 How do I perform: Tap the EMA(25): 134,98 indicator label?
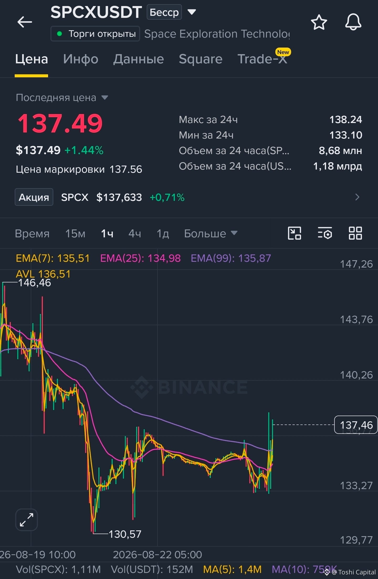[x=140, y=258]
